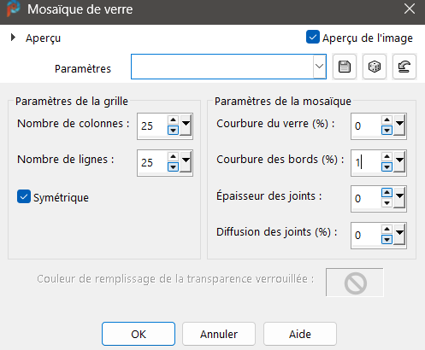Click the Aide button
The image size is (425, 350).
pos(300,334)
